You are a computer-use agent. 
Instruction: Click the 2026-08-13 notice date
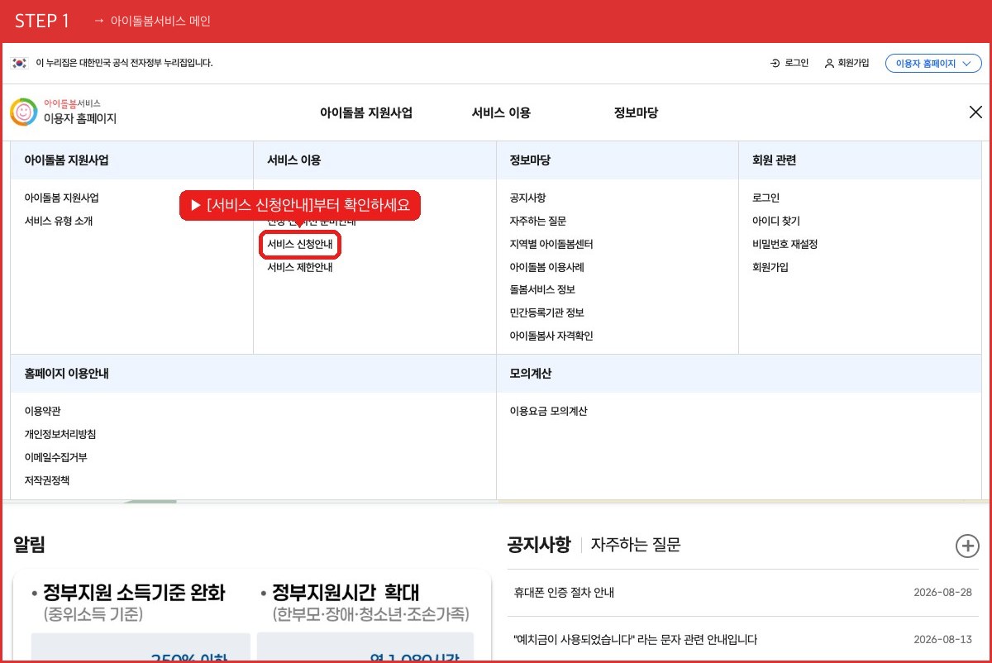click(x=942, y=639)
